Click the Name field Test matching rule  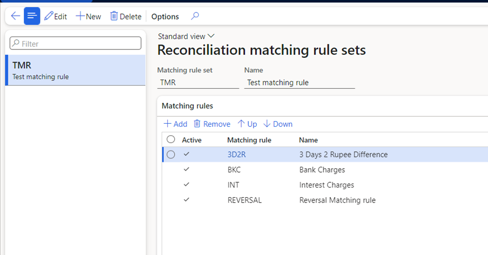(299, 82)
